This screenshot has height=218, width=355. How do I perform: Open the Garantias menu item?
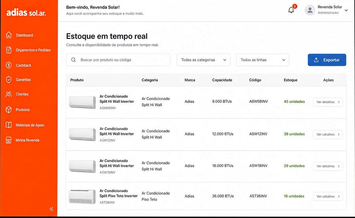23,80
